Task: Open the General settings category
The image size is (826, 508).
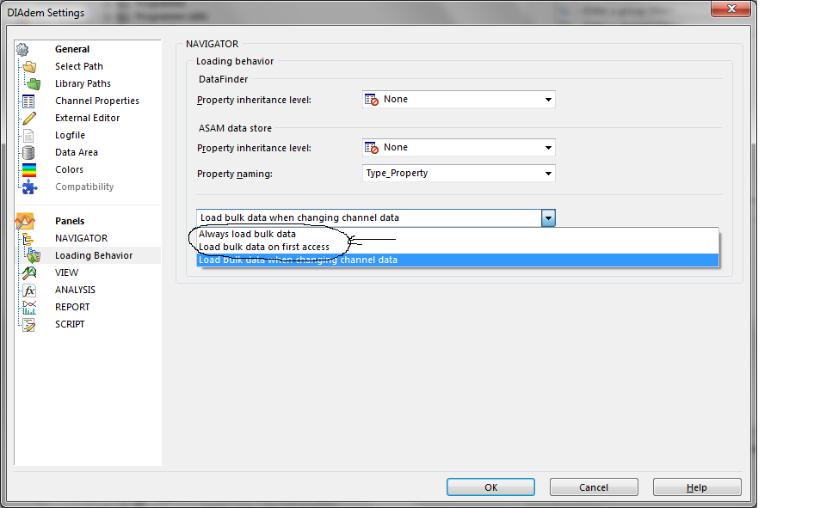Action: click(x=72, y=49)
